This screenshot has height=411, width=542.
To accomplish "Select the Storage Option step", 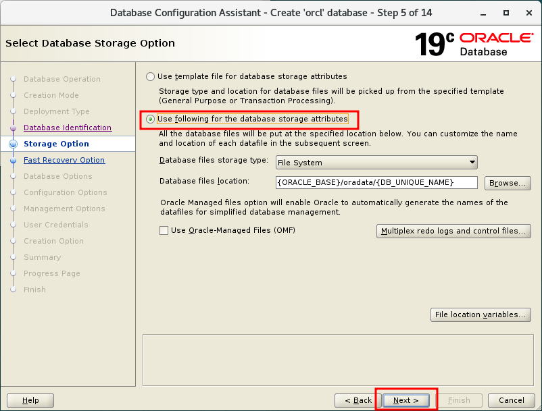I will (56, 144).
